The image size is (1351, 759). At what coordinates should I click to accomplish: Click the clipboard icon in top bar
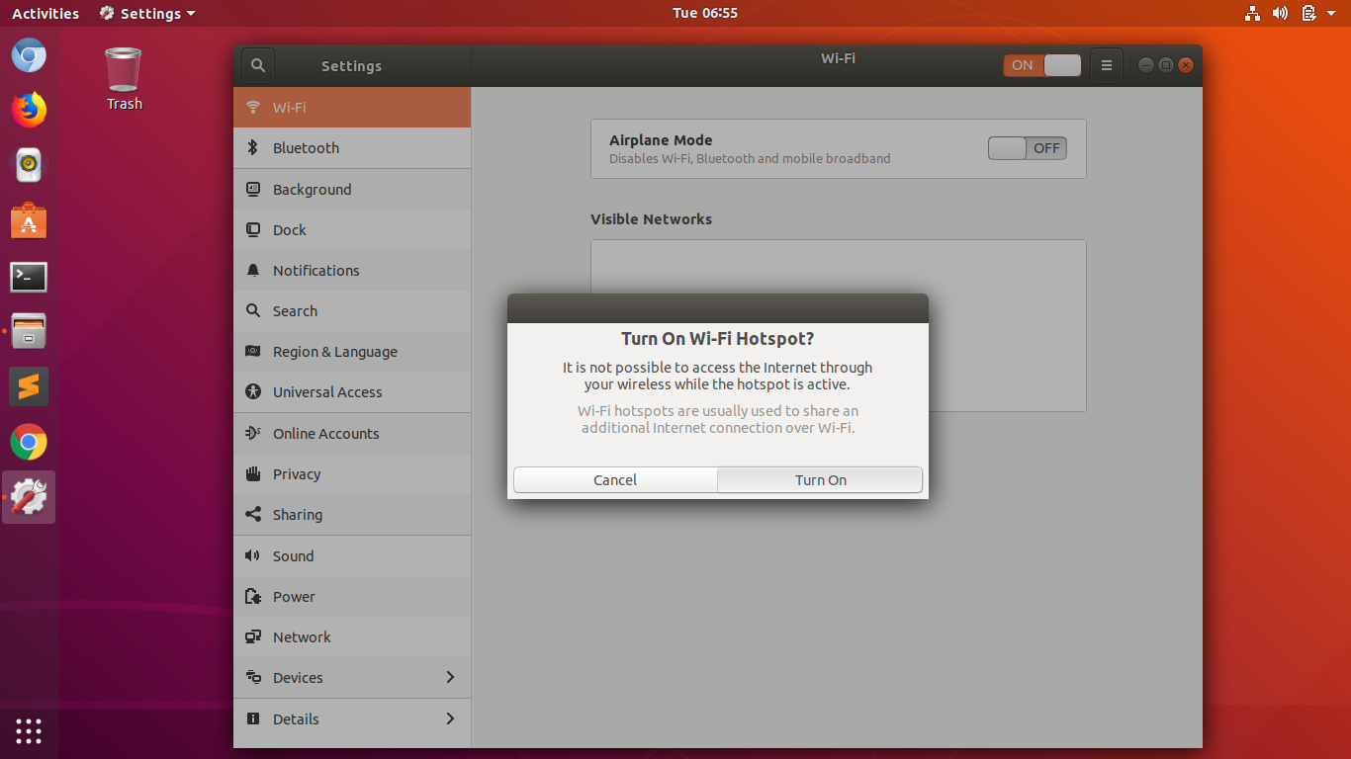point(1308,13)
